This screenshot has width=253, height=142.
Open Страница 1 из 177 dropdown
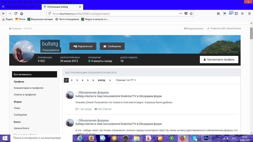tap(126, 80)
